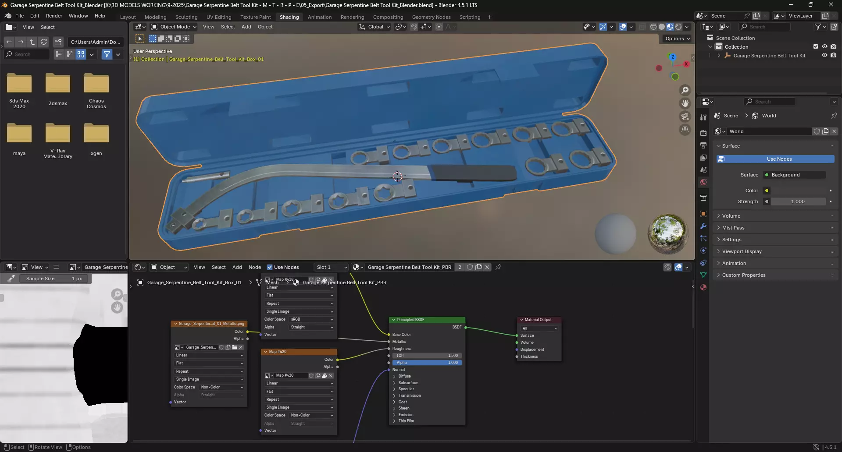Viewport: 842px width, 452px height.
Task: Open the Render properties tab
Action: tap(703, 133)
